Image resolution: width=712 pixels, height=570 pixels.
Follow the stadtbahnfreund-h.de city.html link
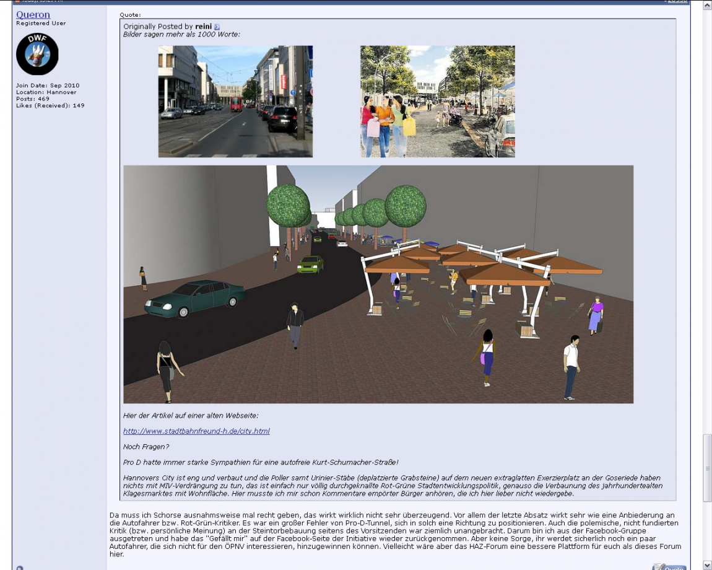[196, 431]
